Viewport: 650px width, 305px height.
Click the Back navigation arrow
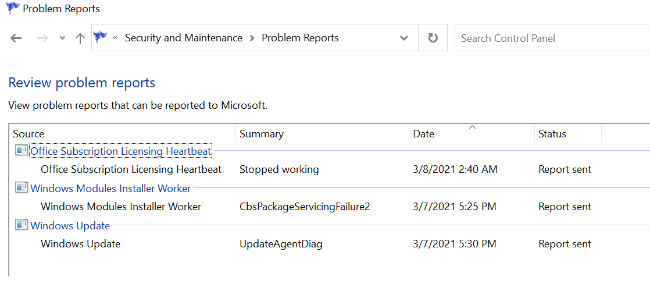pyautogui.click(x=16, y=38)
